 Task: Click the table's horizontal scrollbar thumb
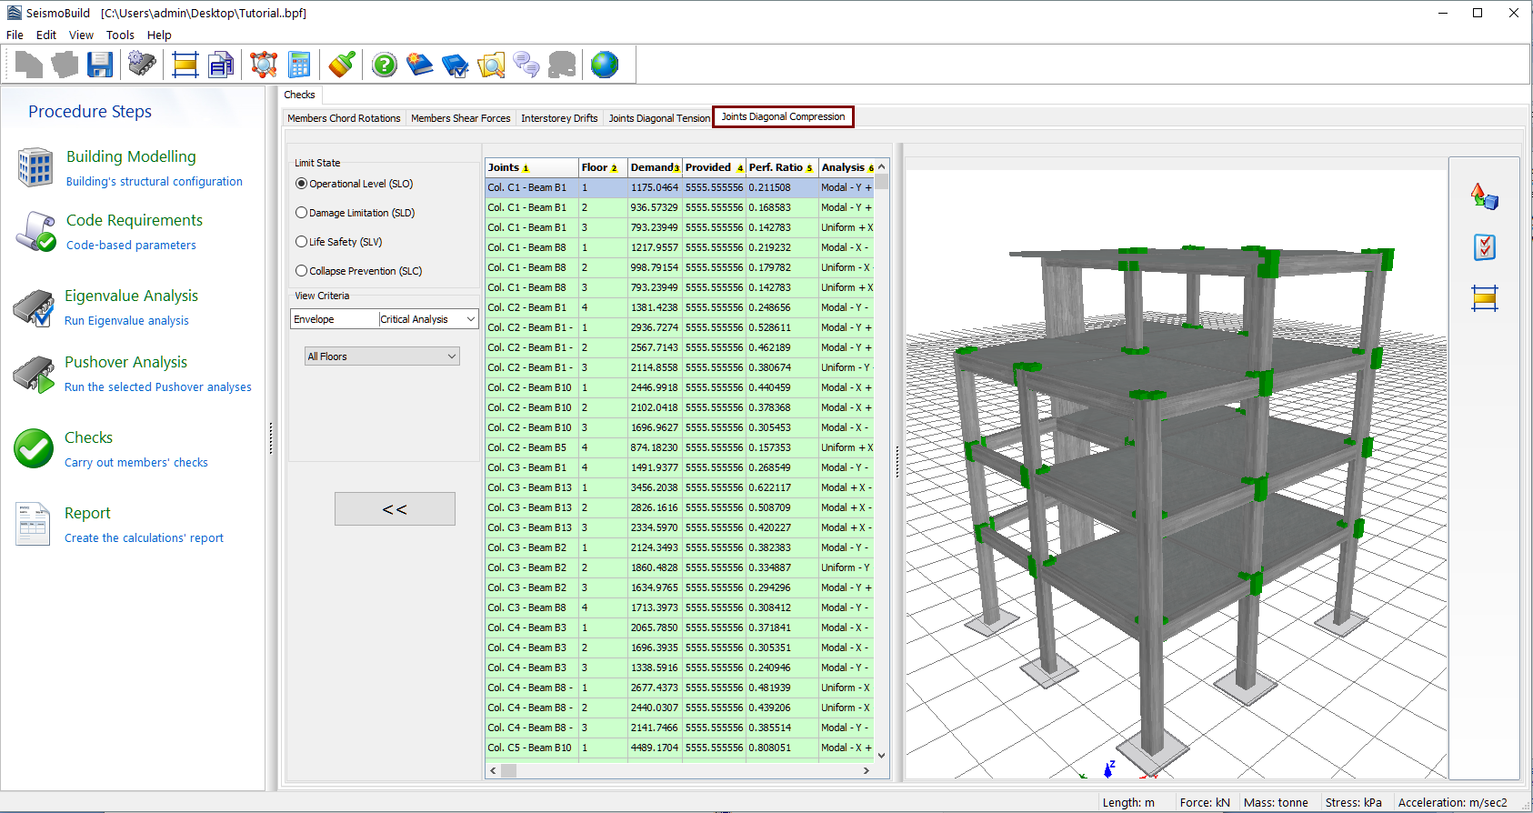point(509,770)
